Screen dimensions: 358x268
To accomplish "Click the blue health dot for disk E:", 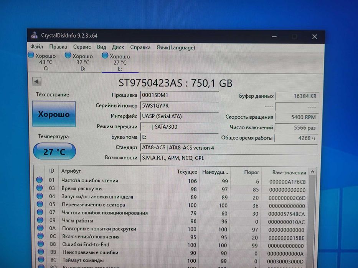I will tap(105, 56).
